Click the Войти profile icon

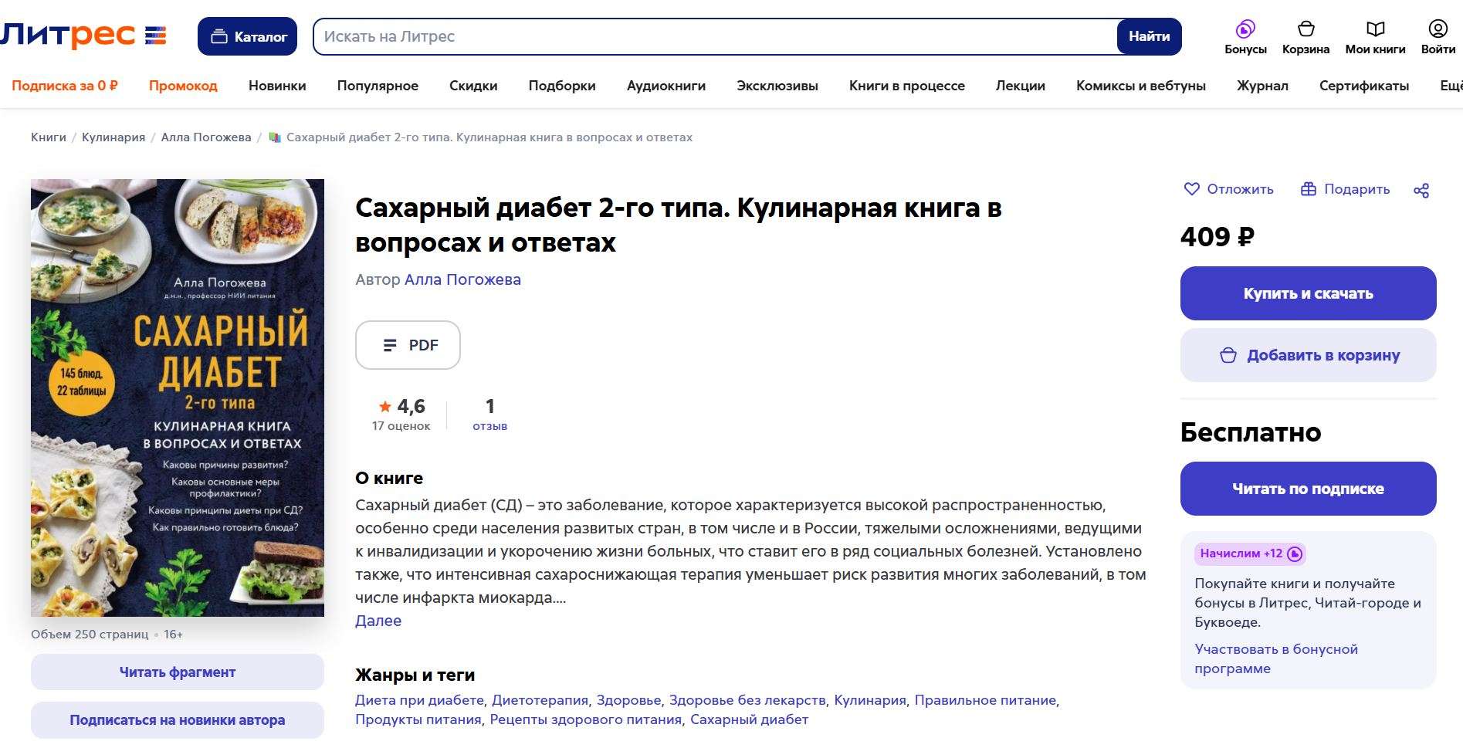(1438, 37)
